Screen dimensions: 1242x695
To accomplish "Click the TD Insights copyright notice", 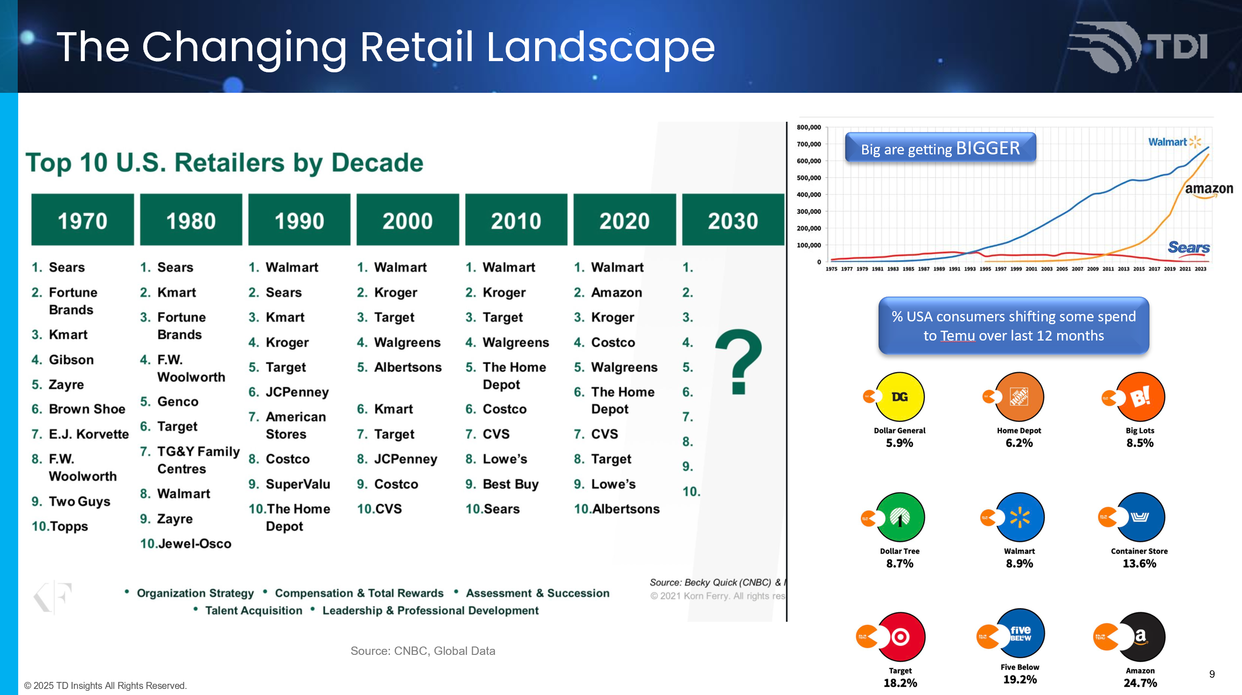I will (x=105, y=686).
